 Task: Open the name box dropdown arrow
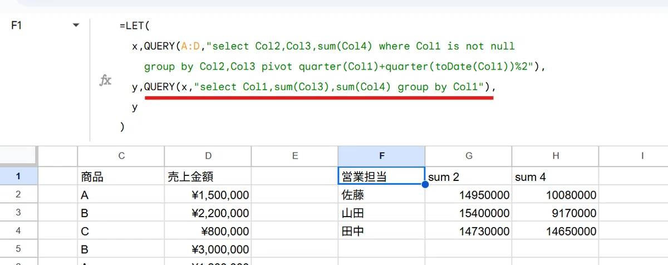pos(76,26)
